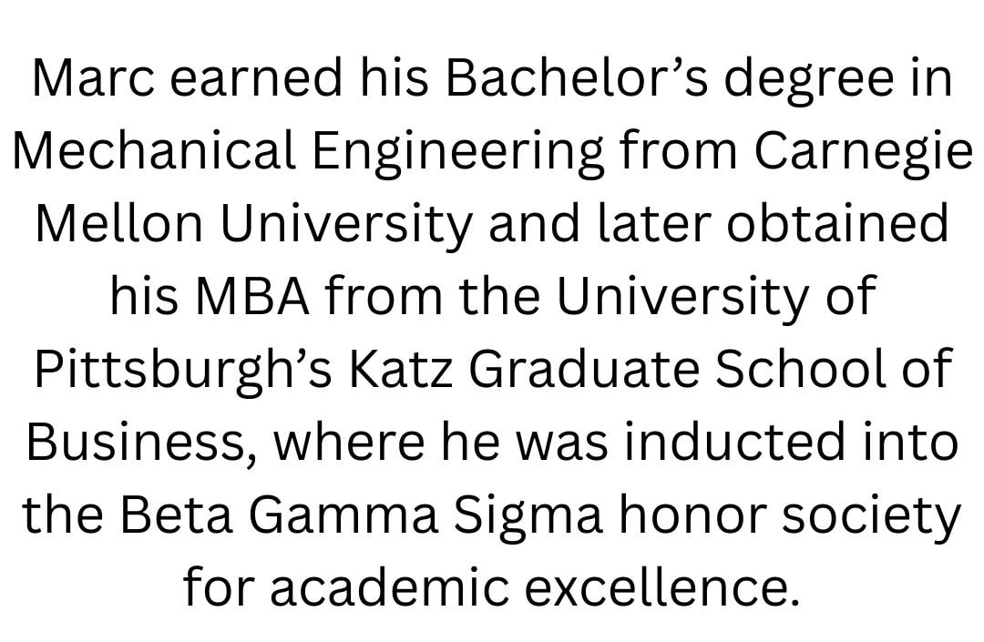This screenshot has height=642, width=984.
Task: Click the word "MBA" in the text
Action: (x=252, y=296)
